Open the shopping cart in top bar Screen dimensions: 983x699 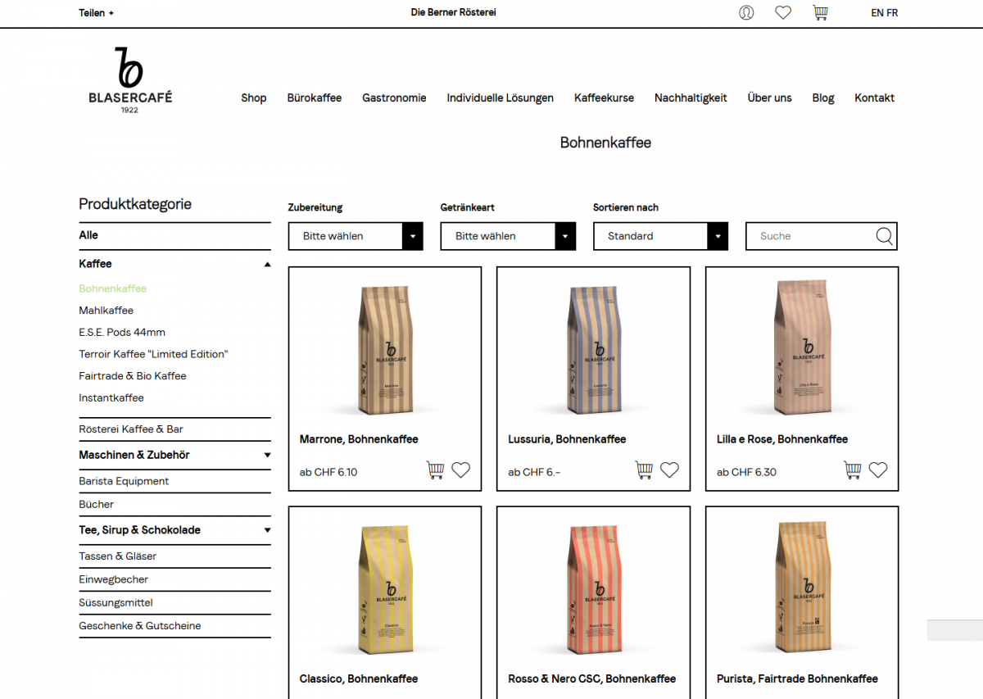(820, 12)
